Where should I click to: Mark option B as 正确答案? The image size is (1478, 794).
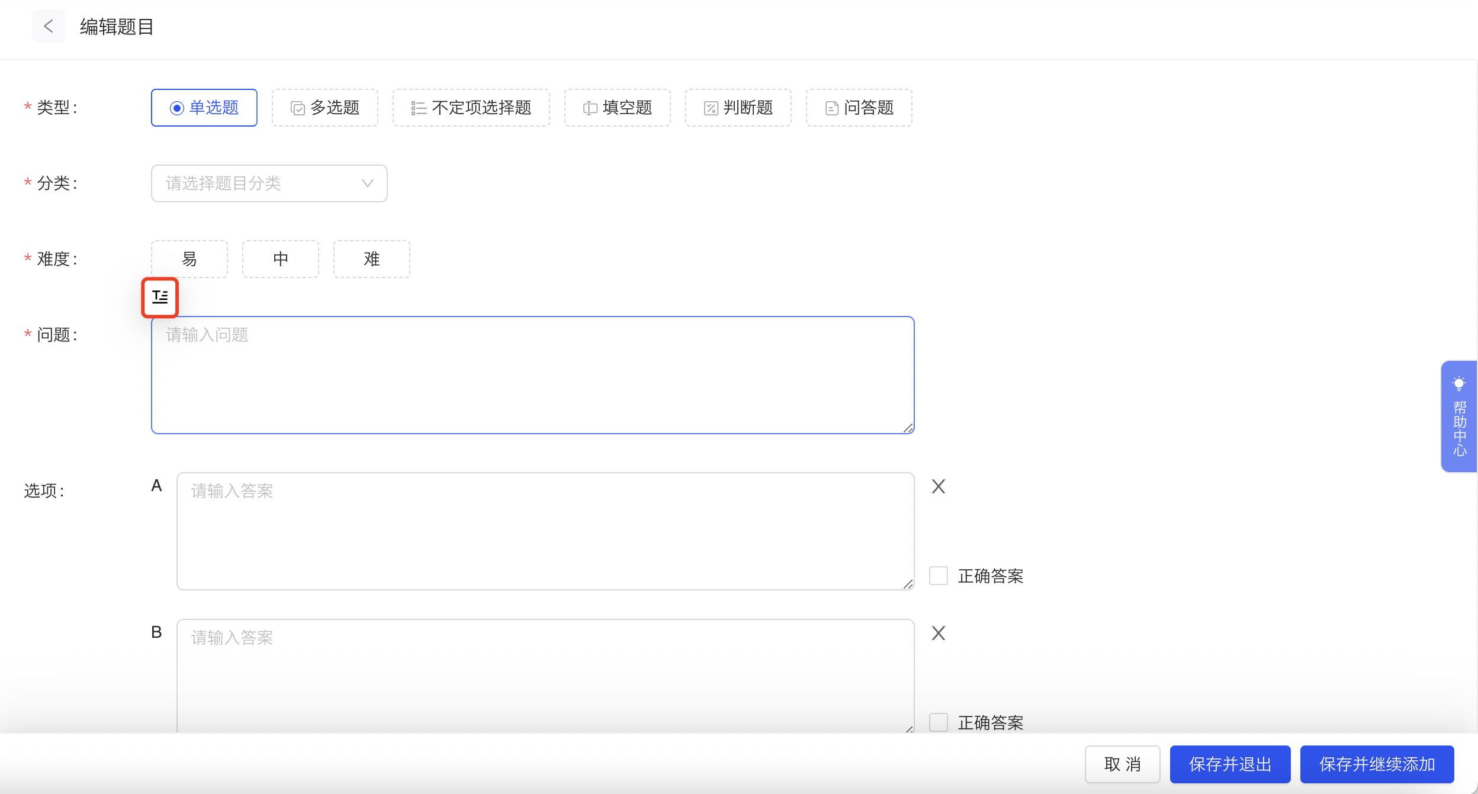tap(939, 722)
